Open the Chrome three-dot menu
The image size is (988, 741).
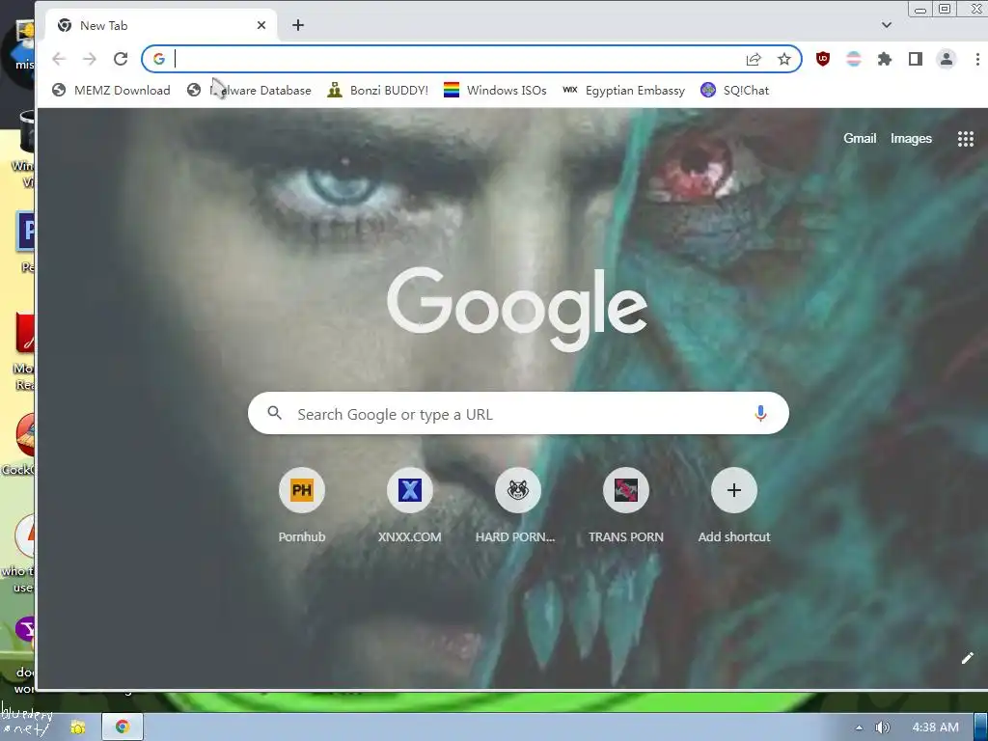click(x=977, y=59)
